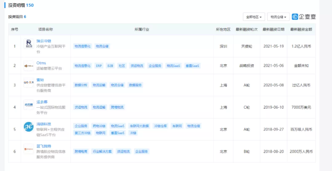Open the 鸿链科技 project link
332x171 pixels.
44,124
